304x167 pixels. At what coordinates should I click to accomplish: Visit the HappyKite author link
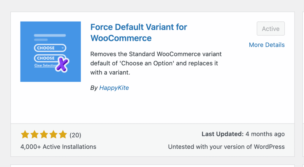tap(114, 88)
